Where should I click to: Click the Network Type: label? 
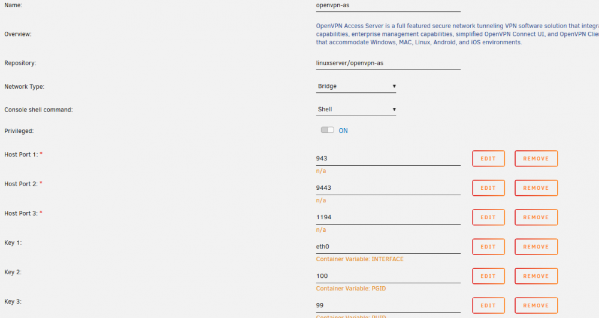[x=25, y=87]
